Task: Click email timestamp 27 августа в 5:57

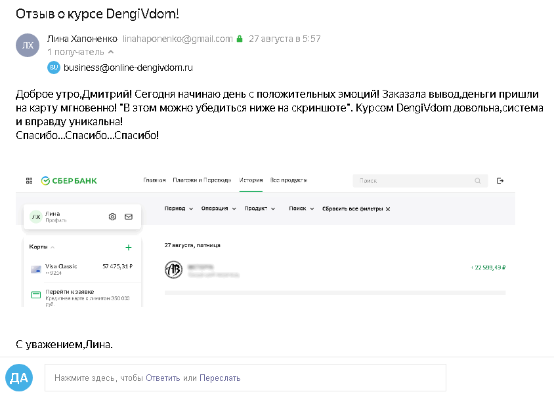Action: [x=284, y=39]
